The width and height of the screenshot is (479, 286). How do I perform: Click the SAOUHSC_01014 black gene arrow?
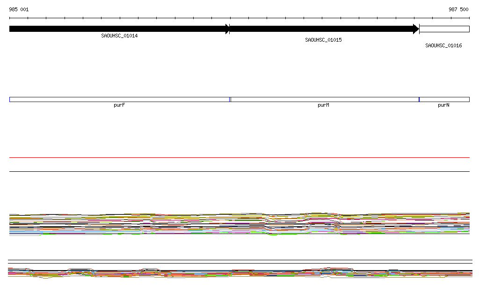click(117, 29)
